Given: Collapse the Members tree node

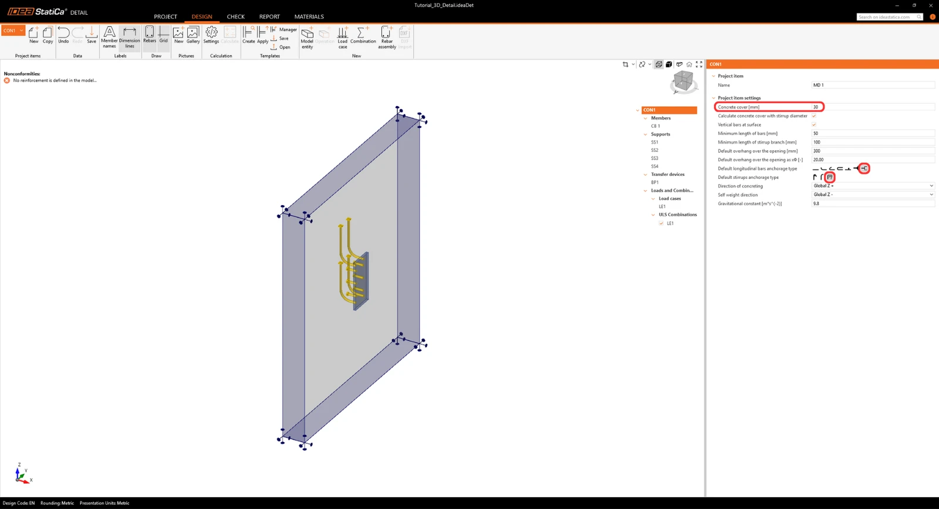Looking at the screenshot, I should tap(646, 118).
